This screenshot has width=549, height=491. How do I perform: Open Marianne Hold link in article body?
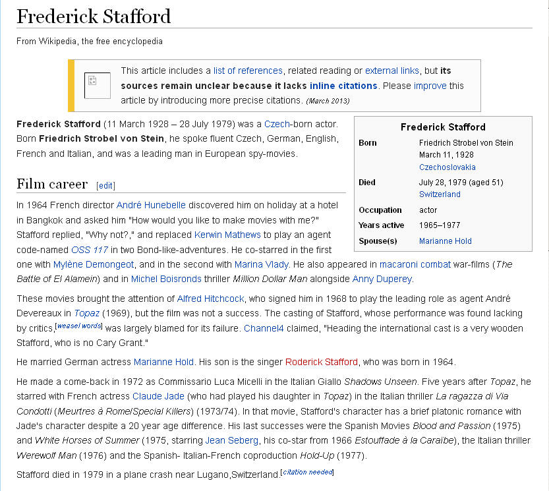pos(163,362)
